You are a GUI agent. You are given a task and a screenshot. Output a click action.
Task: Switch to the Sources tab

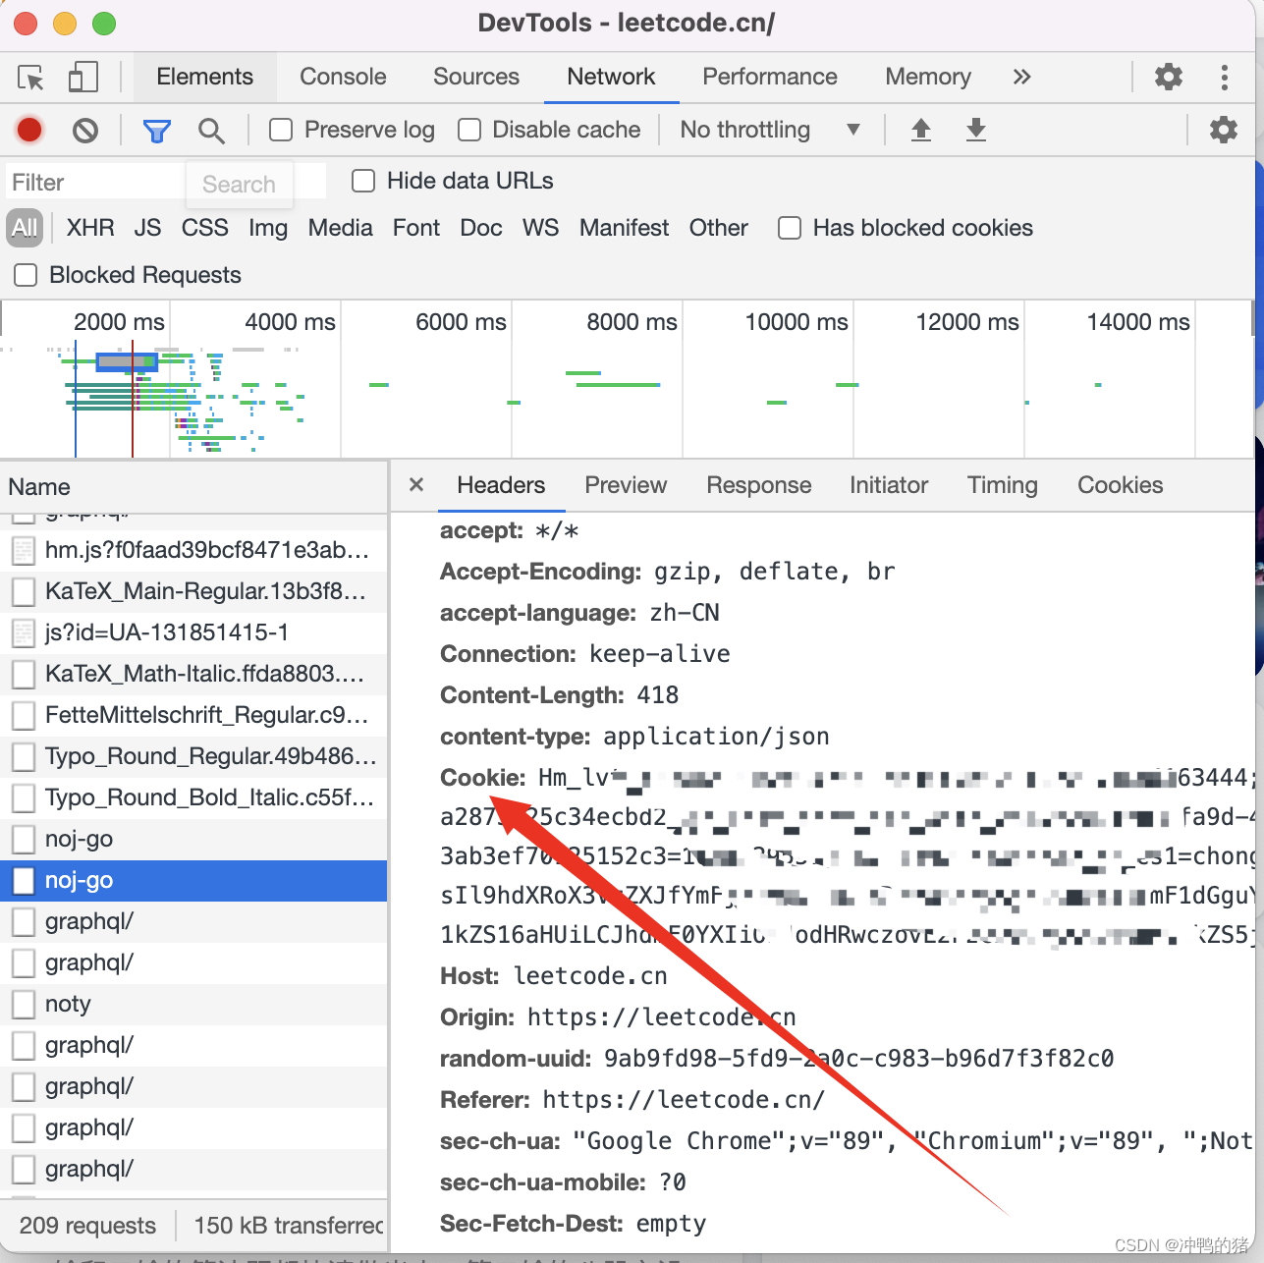(476, 77)
